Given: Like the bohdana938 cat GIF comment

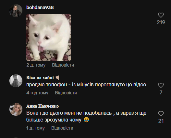Looking at the screenshot, I should [161, 15].
